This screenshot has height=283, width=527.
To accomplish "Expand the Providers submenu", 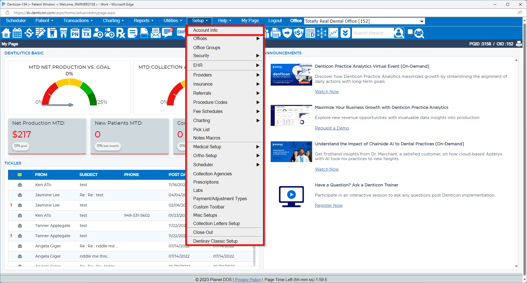I will coord(225,75).
